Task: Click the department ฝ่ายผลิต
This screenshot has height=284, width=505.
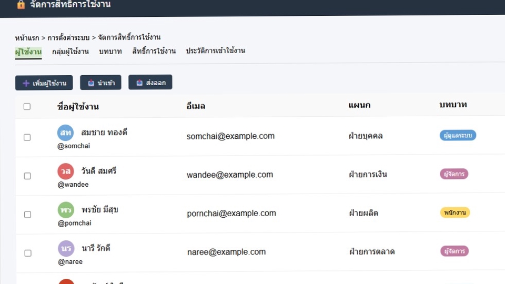Action: pyautogui.click(x=363, y=213)
